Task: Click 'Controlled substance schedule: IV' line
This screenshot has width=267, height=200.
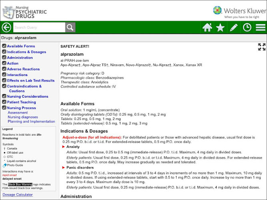Action: click(x=88, y=87)
